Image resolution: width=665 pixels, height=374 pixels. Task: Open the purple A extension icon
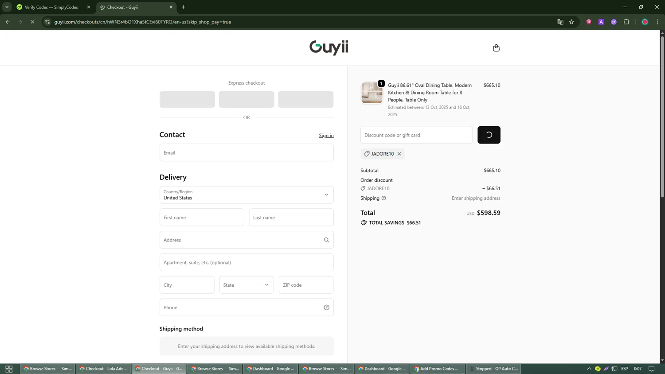click(601, 22)
